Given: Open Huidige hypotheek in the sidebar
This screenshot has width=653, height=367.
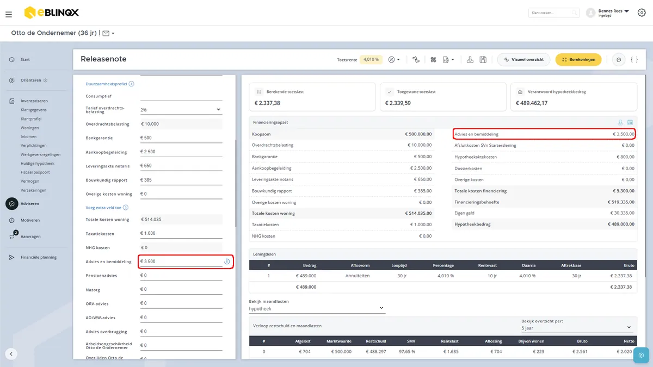Looking at the screenshot, I should click(38, 163).
